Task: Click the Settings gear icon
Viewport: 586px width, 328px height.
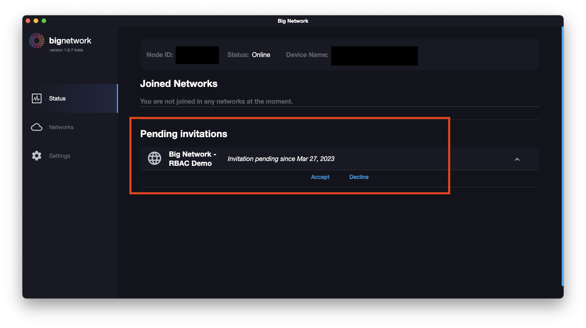Action: 37,156
